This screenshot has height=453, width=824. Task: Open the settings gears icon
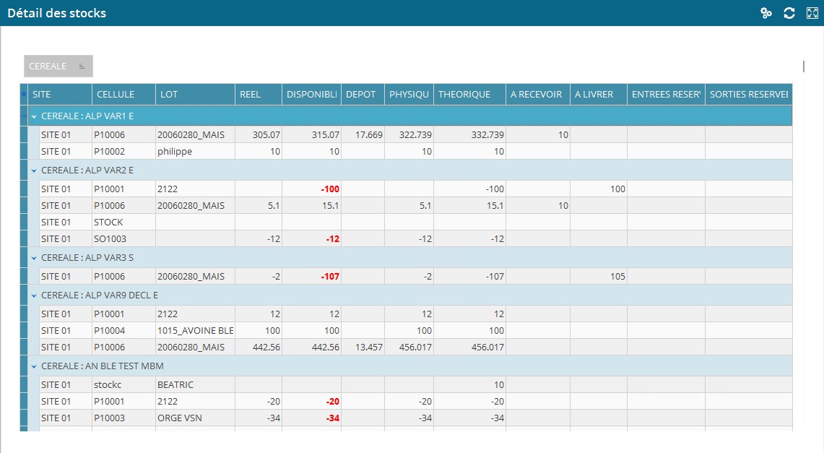(x=766, y=13)
